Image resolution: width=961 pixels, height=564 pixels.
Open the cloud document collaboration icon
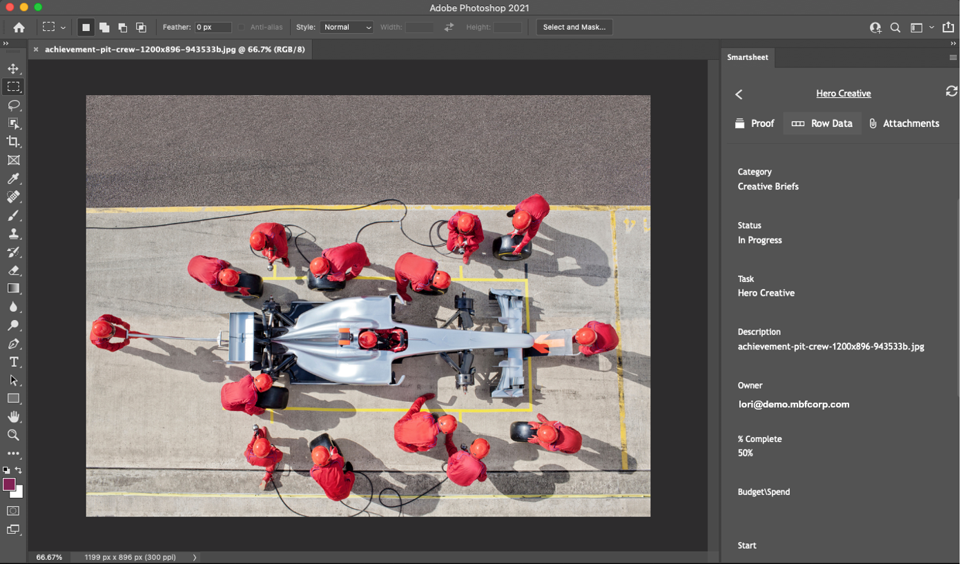click(875, 28)
